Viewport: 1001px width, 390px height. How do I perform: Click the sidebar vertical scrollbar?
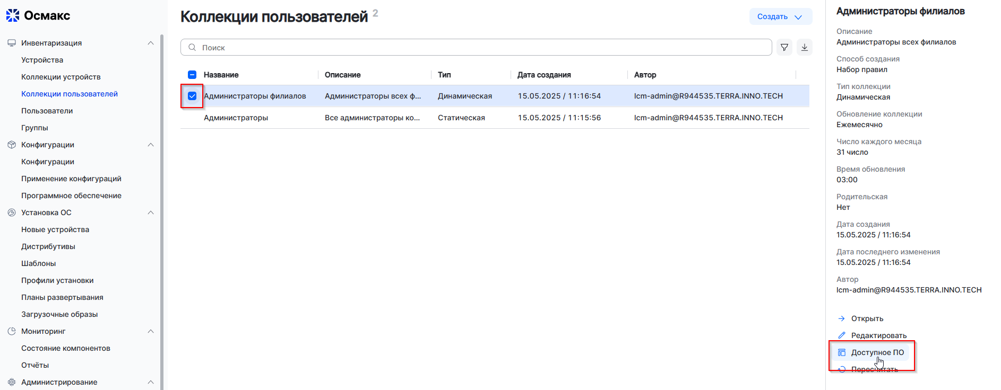pyautogui.click(x=161, y=212)
